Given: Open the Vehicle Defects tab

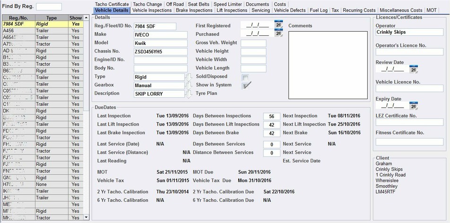Looking at the screenshot, I should [290, 10].
